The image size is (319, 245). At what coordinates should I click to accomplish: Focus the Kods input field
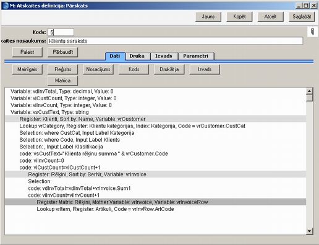61,32
